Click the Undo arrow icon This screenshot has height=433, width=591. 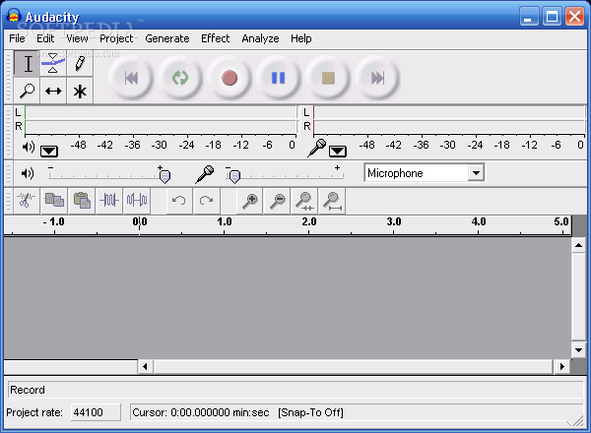click(179, 200)
